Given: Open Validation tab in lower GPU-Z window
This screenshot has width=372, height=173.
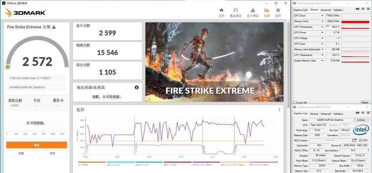Looking at the screenshot, I should coord(338,114).
